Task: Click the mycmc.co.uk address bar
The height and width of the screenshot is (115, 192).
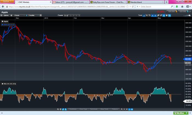Action: 67,7
